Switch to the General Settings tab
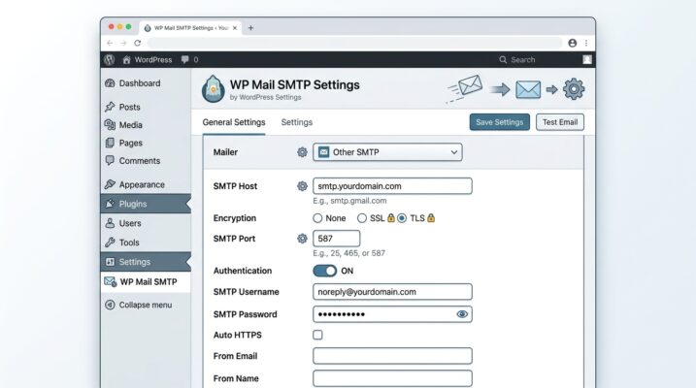The height and width of the screenshot is (388, 696). (234, 122)
